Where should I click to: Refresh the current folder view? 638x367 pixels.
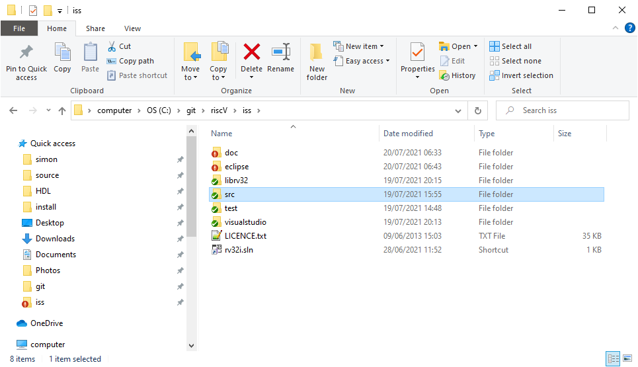pos(477,110)
